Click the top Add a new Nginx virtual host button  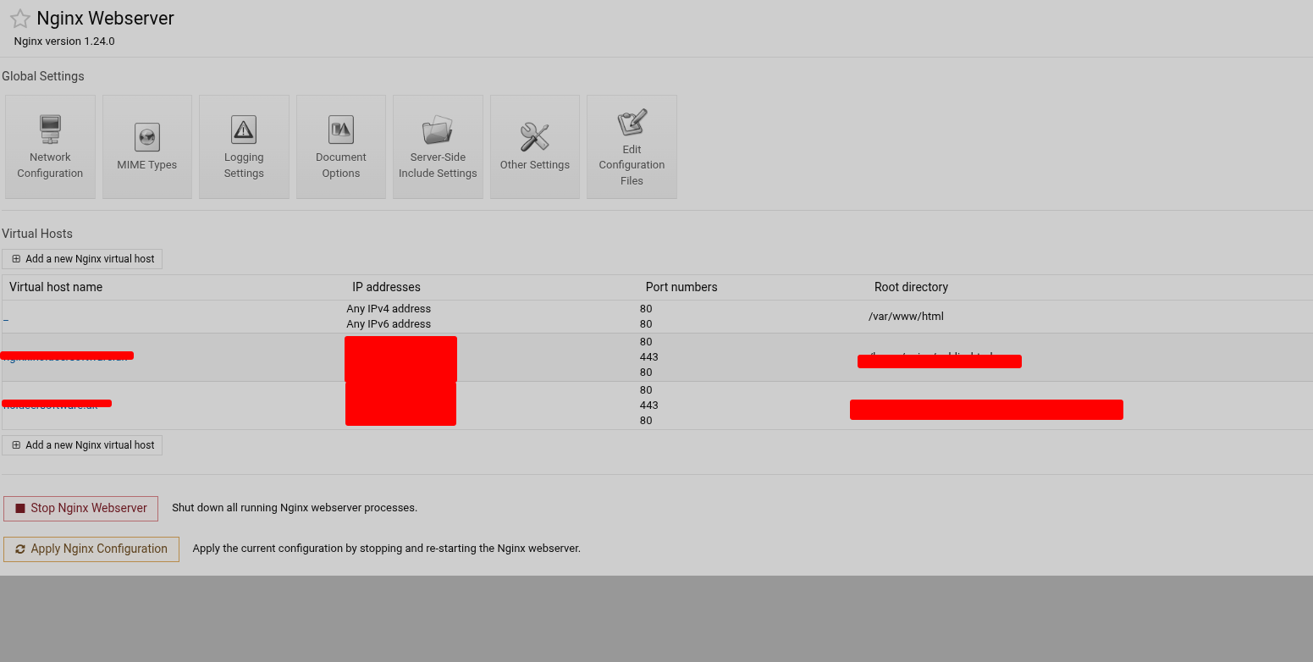click(82, 259)
